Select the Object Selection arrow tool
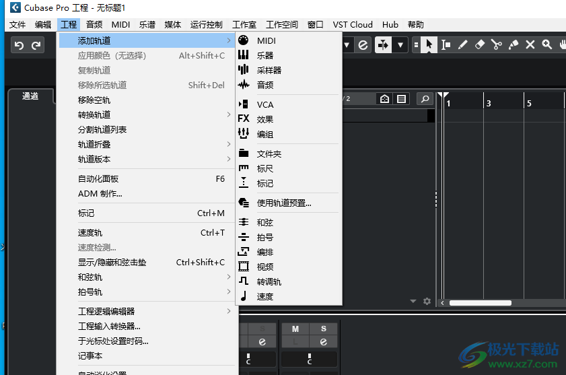This screenshot has height=375, width=566. click(x=429, y=45)
